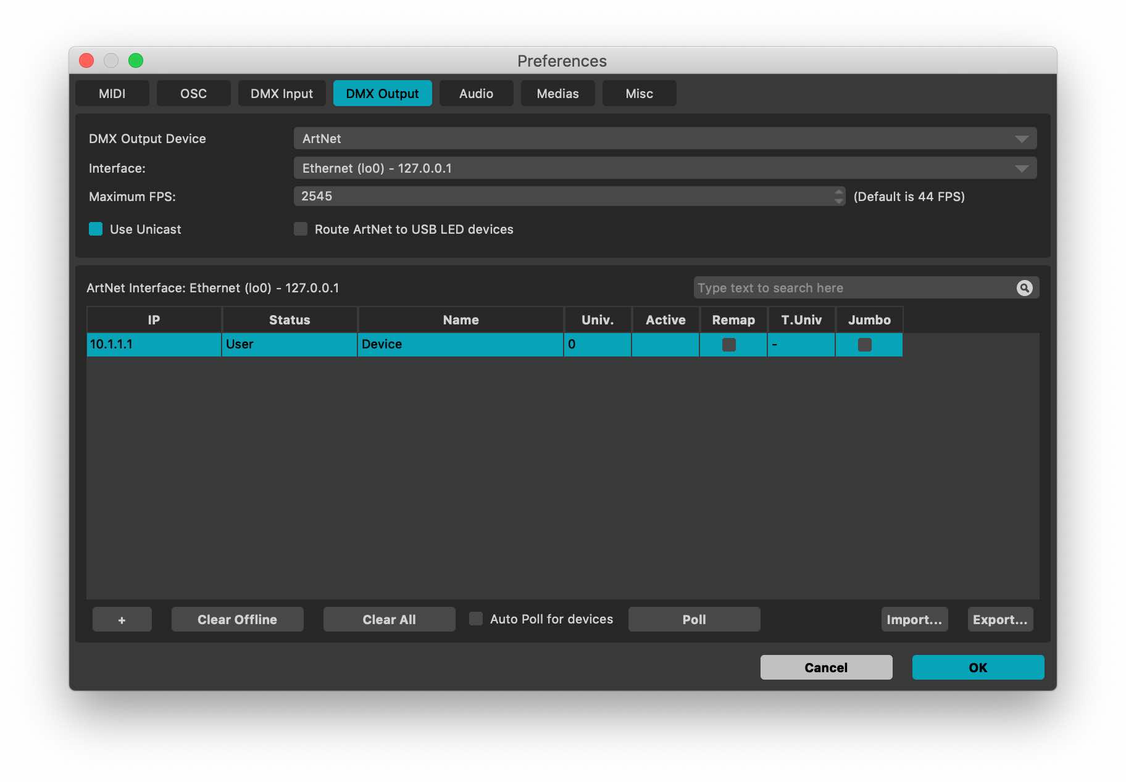
Task: Click the Clear Offline button
Action: [237, 619]
